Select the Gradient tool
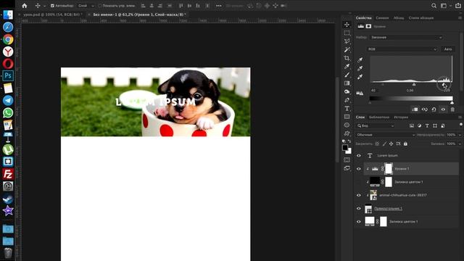 click(x=347, y=83)
